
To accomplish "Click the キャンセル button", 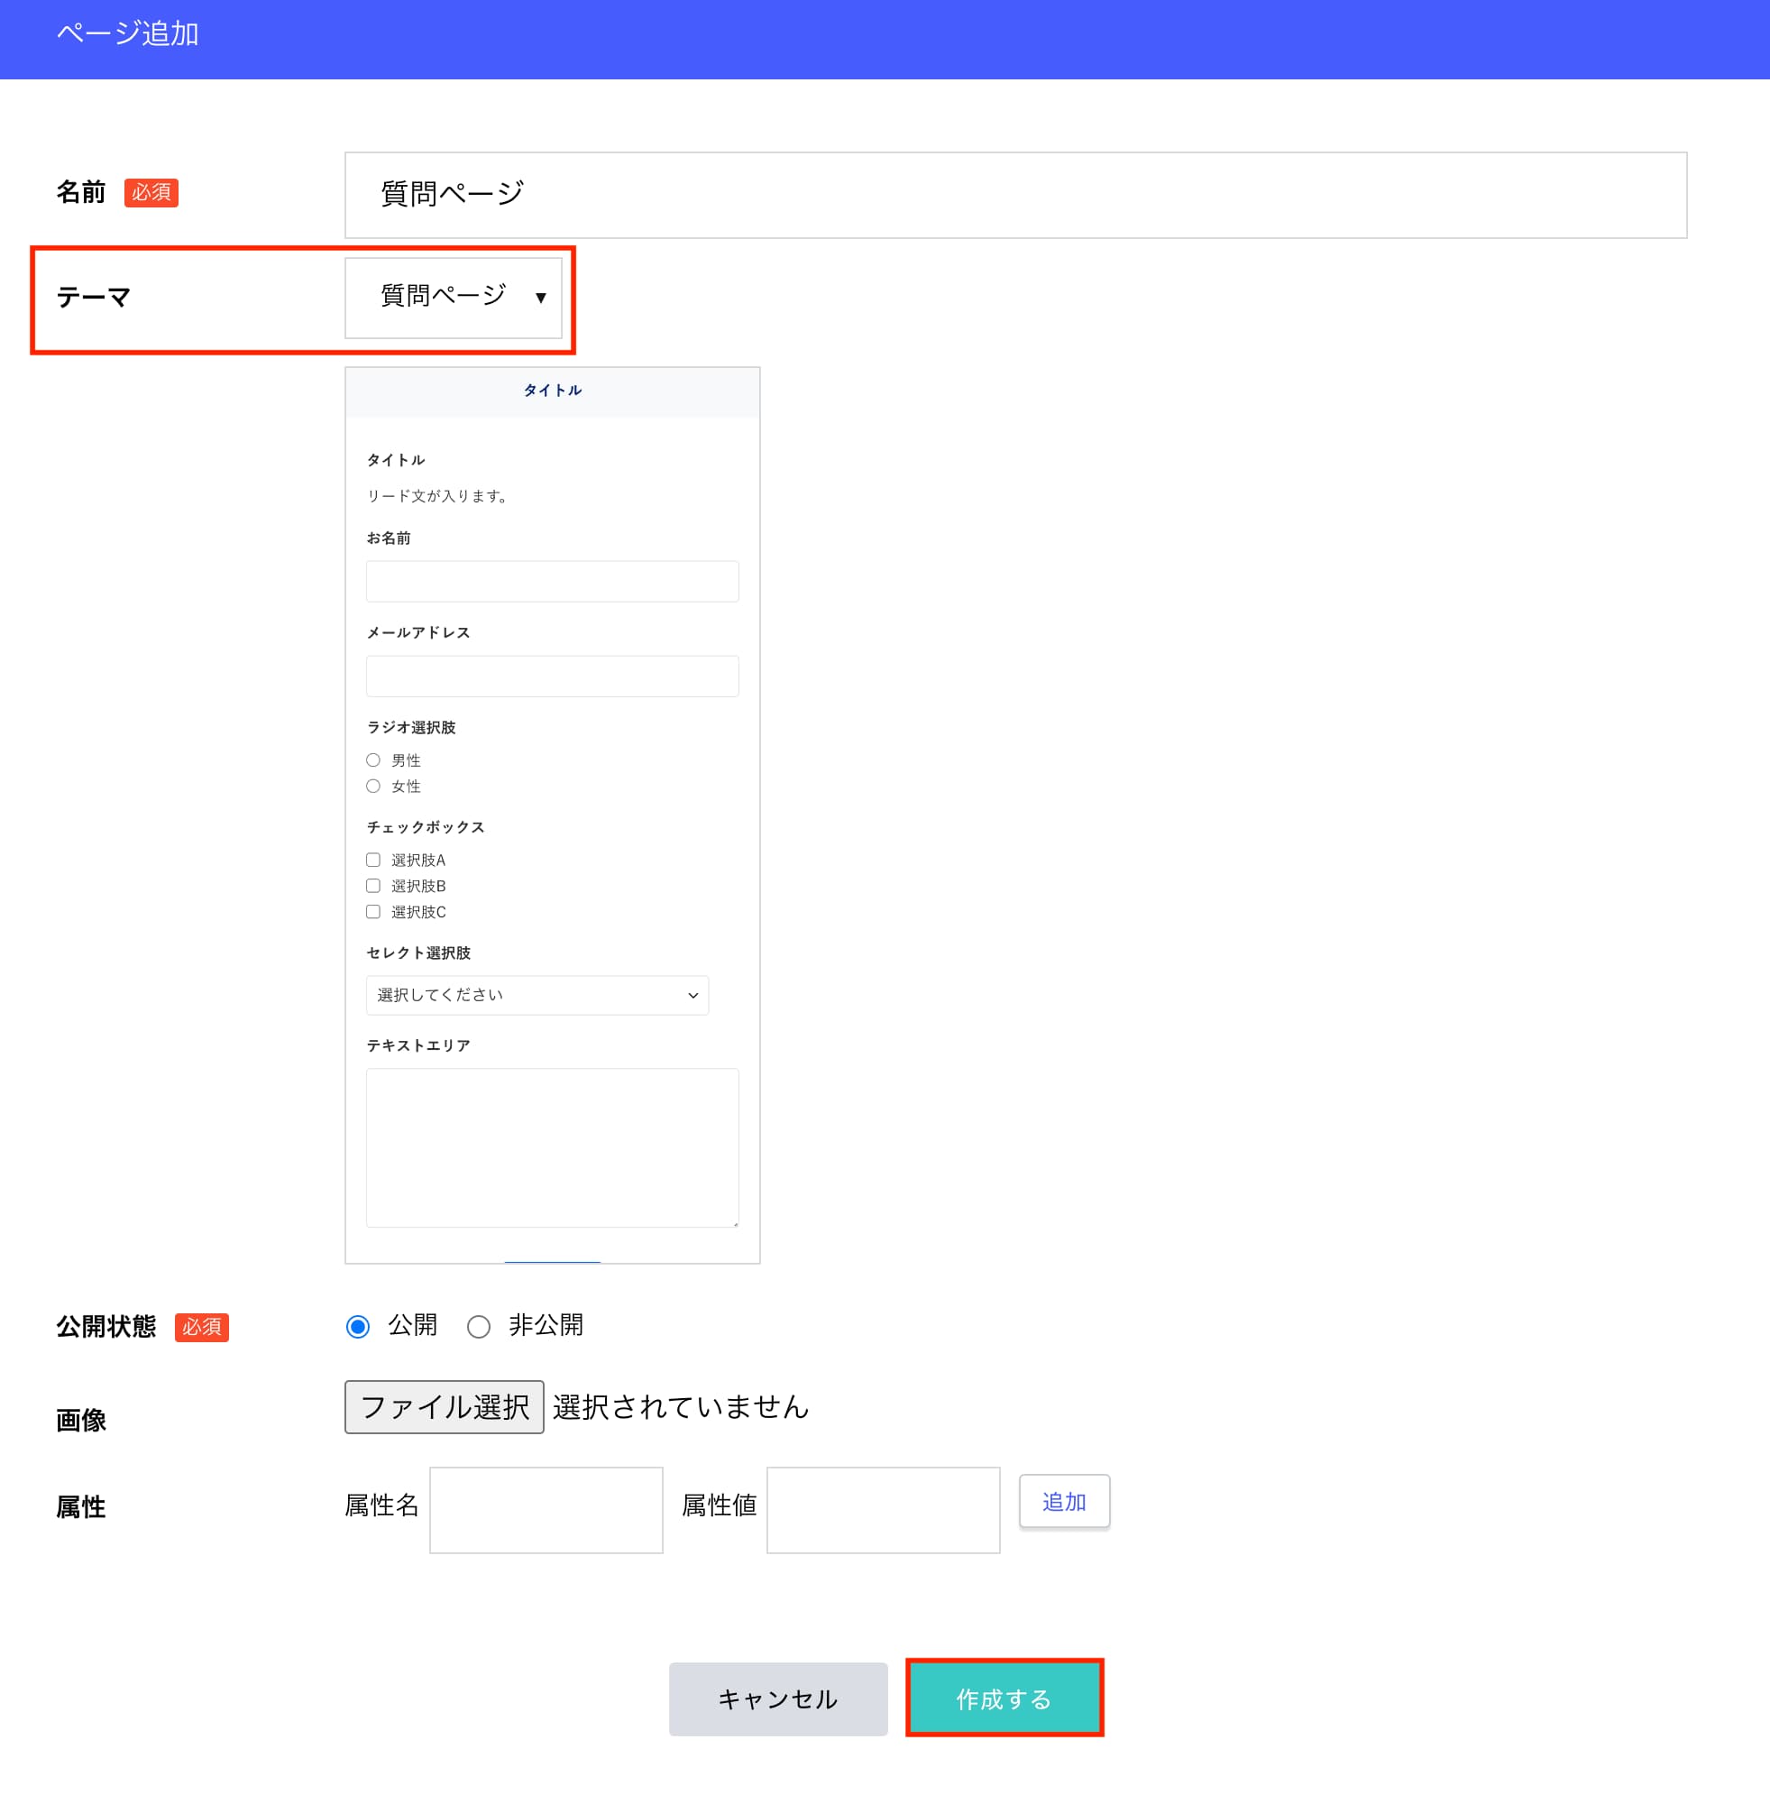I will pyautogui.click(x=778, y=1698).
